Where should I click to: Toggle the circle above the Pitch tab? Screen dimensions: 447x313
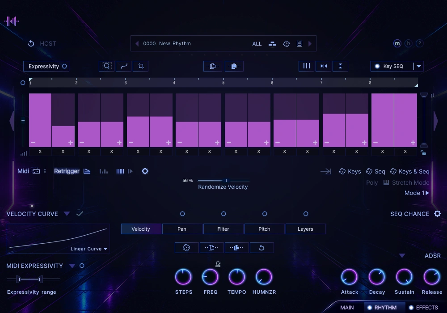(265, 214)
